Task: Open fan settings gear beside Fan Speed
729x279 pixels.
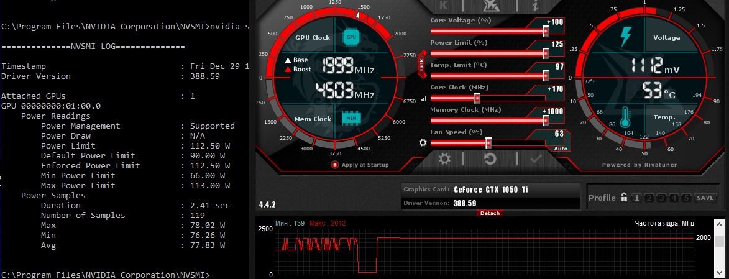Action: pyautogui.click(x=423, y=142)
